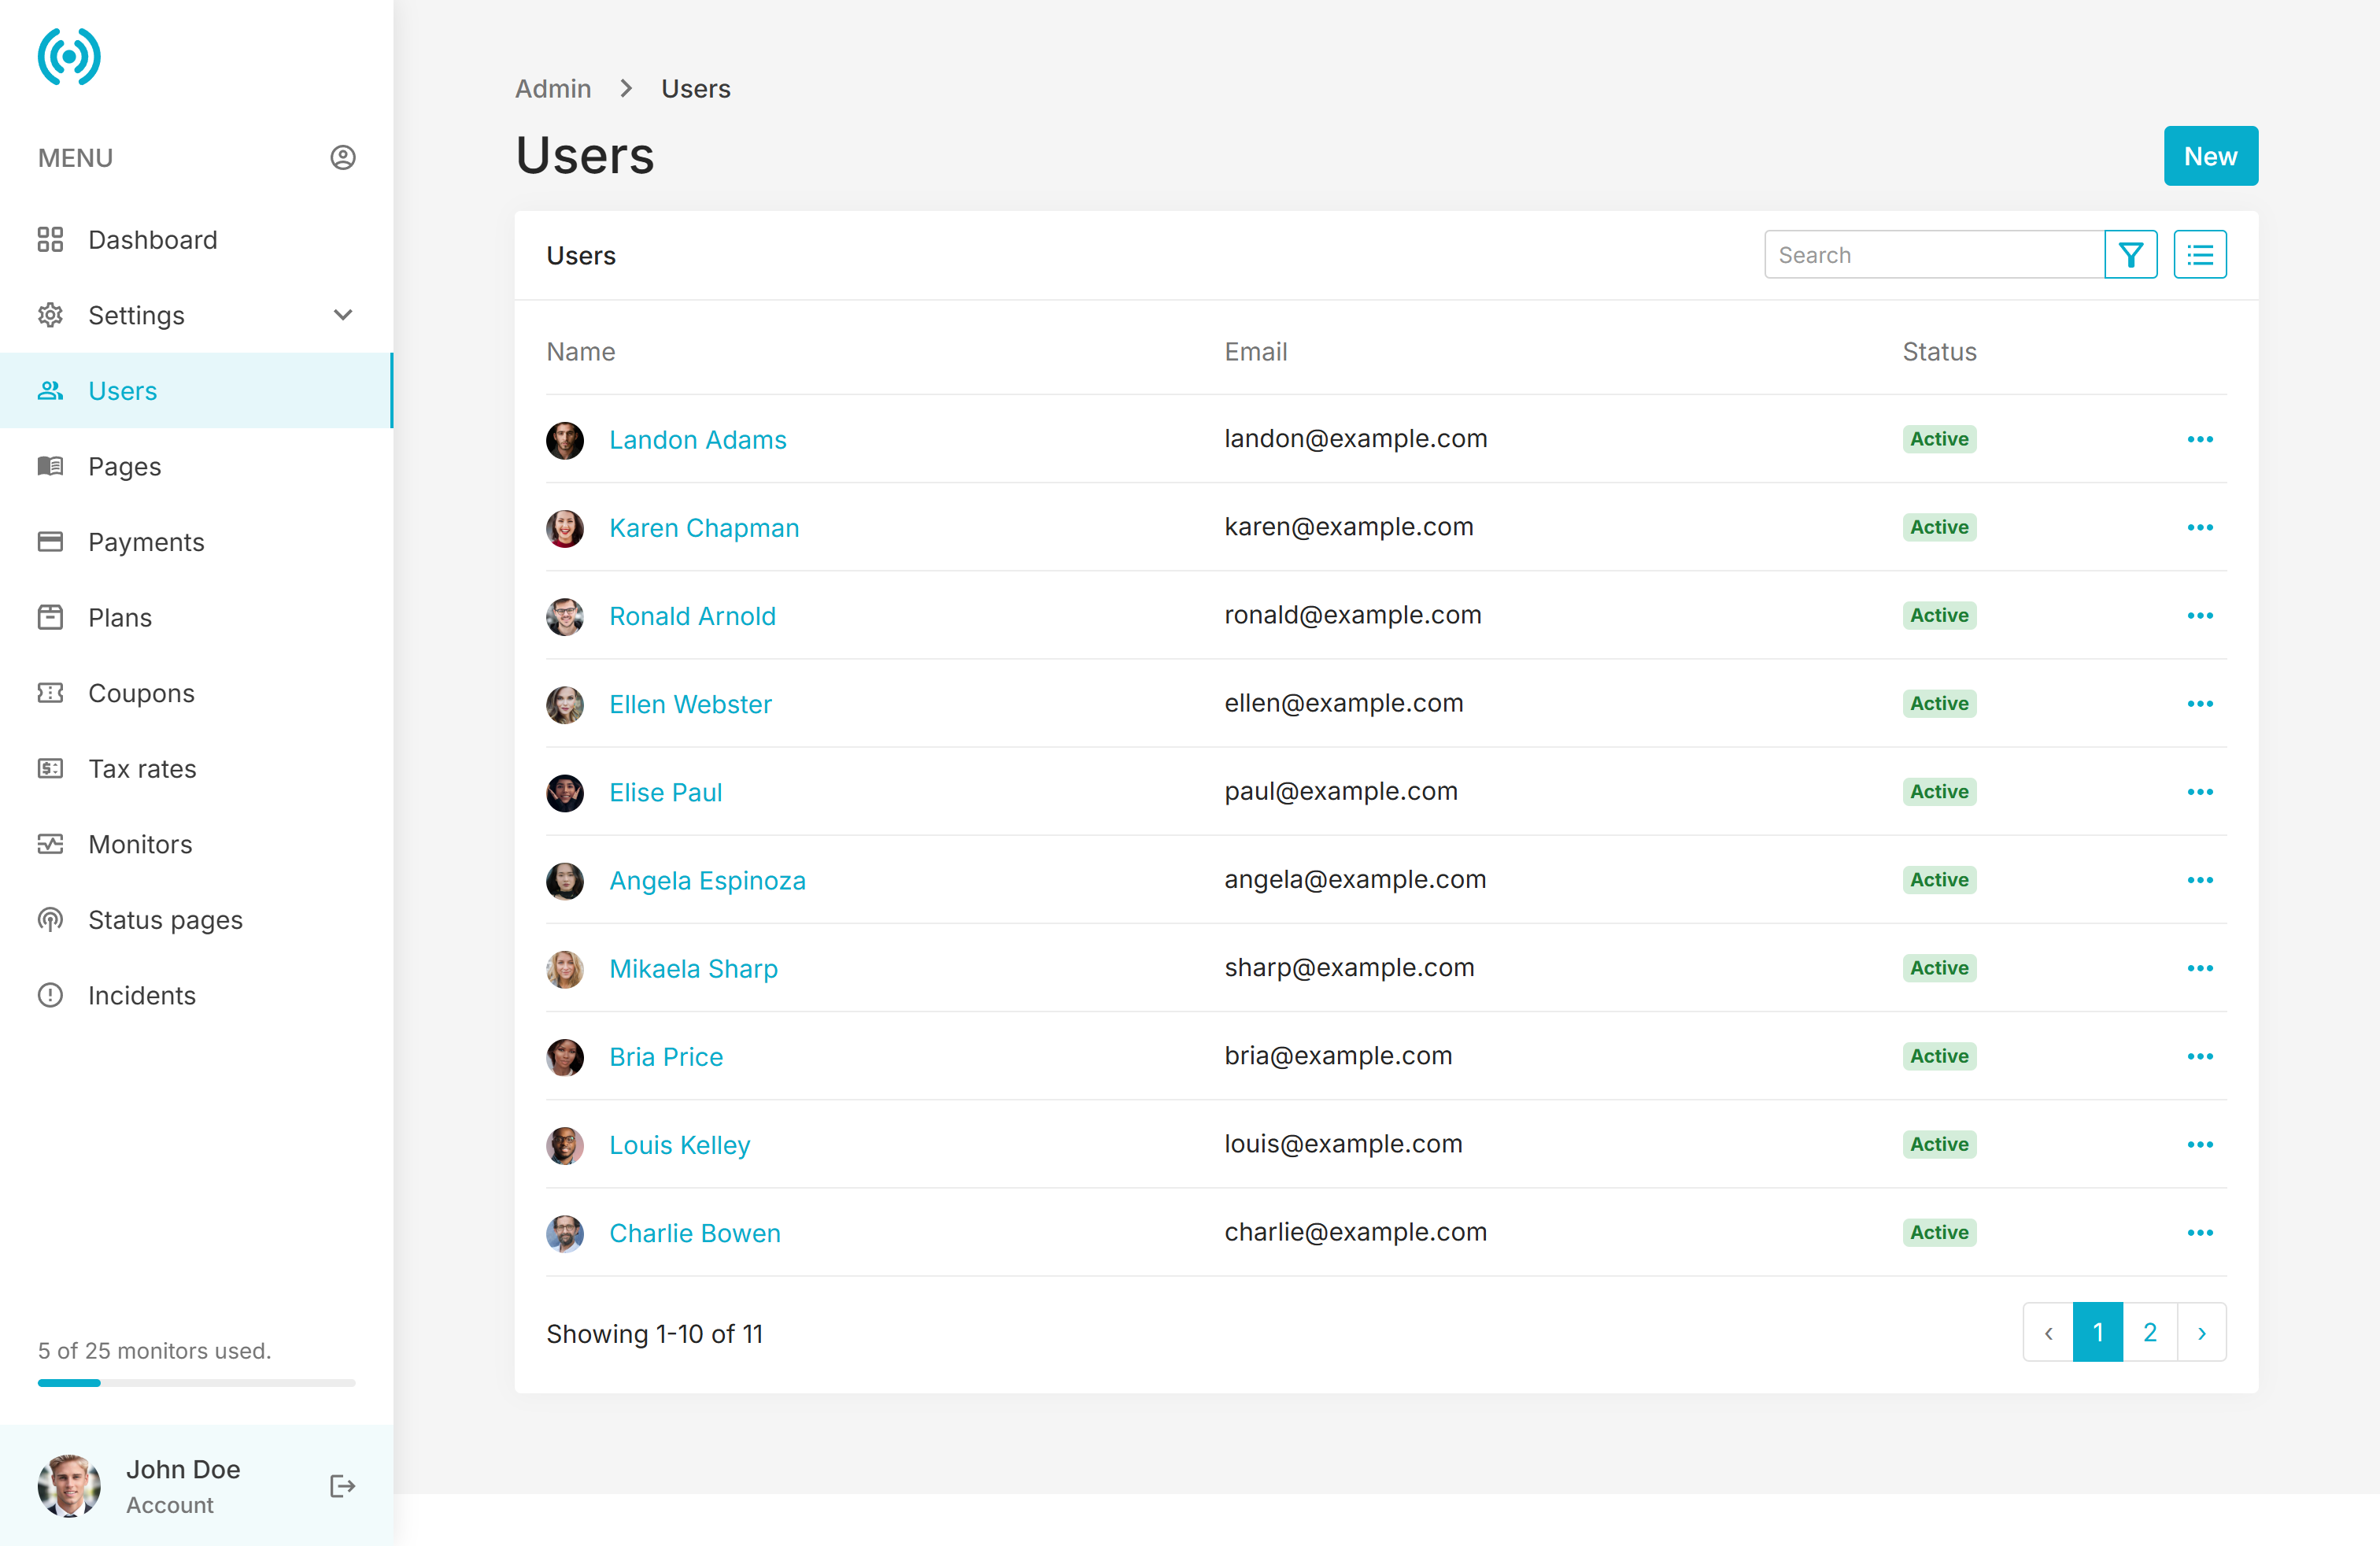
Task: Open three-dot menu for Charlie Bowen
Action: pyautogui.click(x=2199, y=1233)
